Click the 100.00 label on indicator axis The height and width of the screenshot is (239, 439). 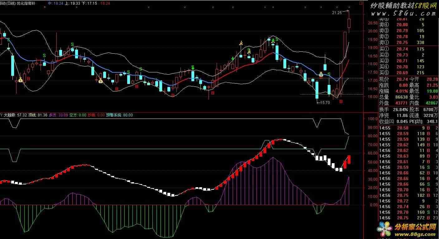[x=372, y=119]
